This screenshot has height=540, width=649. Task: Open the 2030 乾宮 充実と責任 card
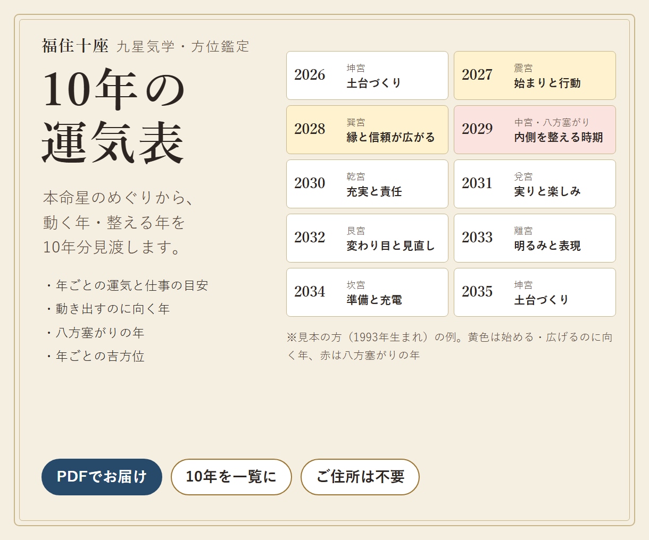pos(367,184)
